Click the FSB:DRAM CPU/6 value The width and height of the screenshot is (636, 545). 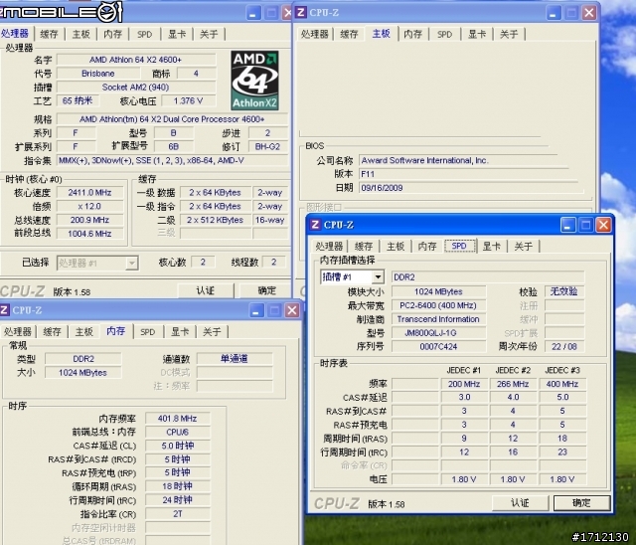pos(178,433)
